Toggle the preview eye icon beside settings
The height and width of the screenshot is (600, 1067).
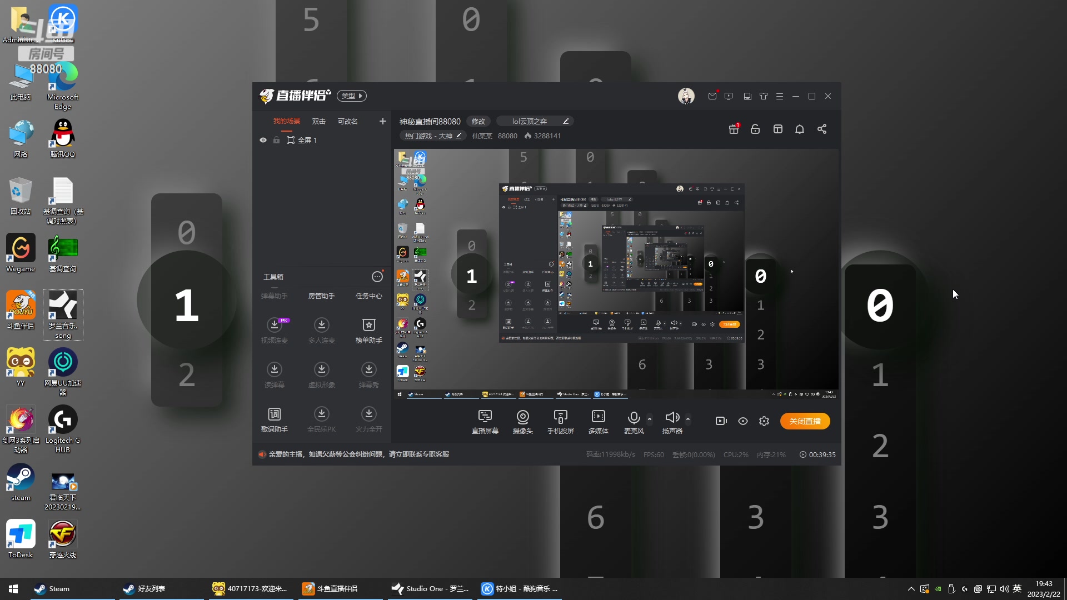[743, 421]
